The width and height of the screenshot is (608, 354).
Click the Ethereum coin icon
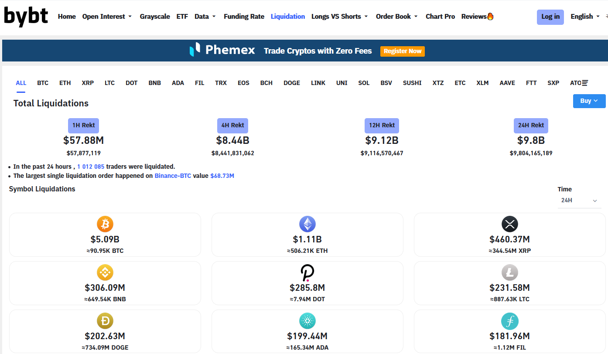307,224
